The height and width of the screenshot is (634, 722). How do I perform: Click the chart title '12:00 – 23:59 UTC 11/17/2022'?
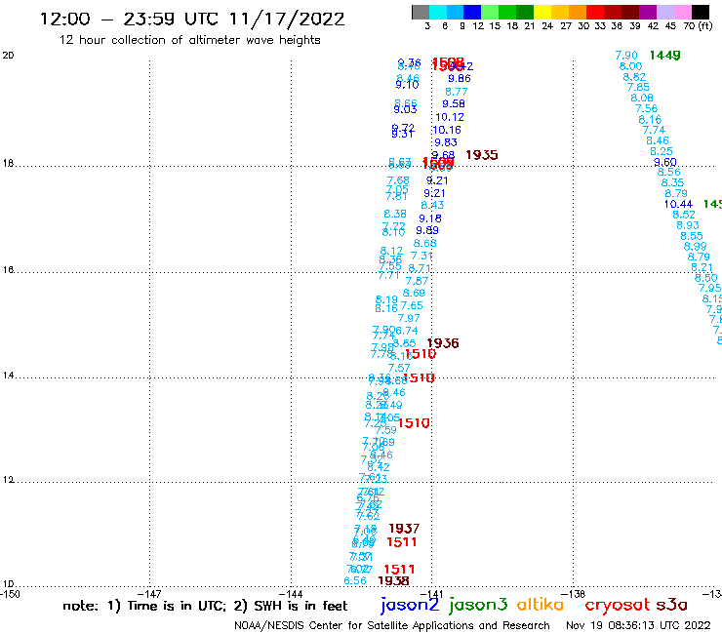192,20
